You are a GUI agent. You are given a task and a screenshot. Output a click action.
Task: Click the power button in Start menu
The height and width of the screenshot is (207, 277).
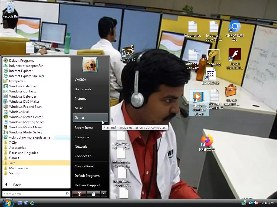point(79,194)
